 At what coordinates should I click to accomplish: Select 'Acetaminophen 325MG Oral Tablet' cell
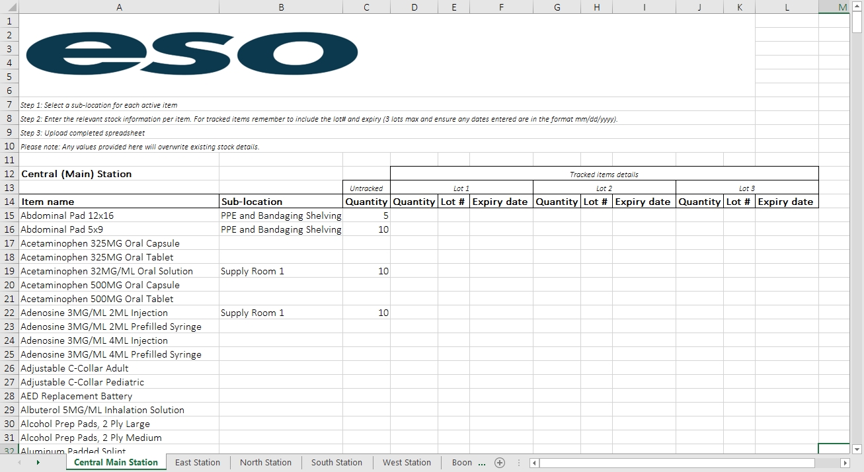(x=119, y=257)
